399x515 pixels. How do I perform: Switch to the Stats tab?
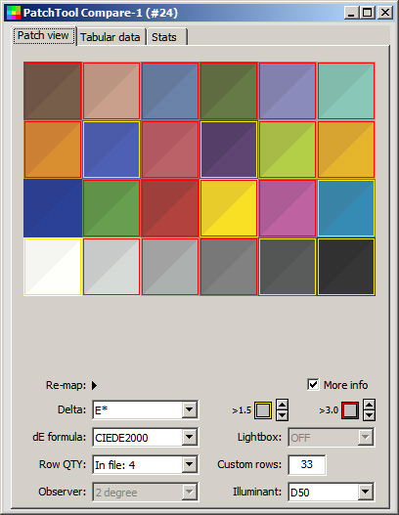pyautogui.click(x=166, y=37)
